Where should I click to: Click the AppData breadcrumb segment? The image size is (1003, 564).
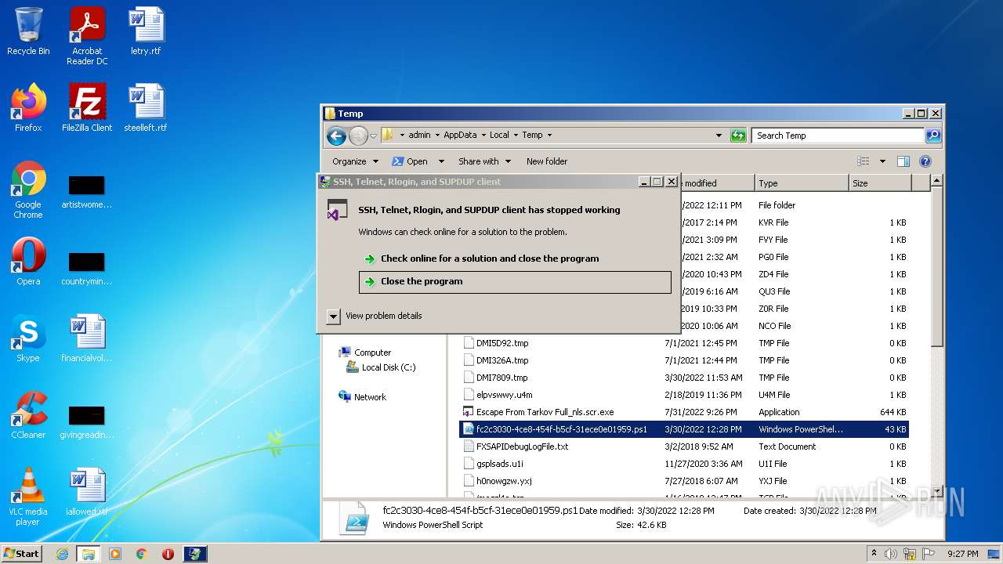pyautogui.click(x=460, y=135)
